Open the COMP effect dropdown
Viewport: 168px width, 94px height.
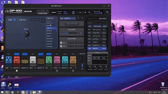[x=11, y=68]
